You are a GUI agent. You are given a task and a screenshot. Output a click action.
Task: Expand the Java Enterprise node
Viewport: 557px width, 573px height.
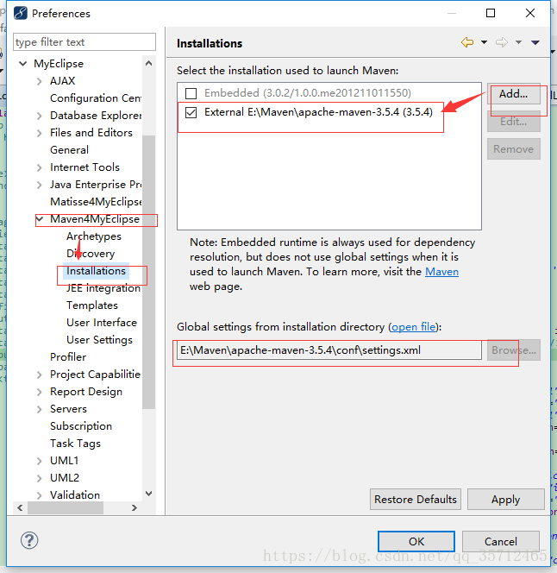(x=40, y=185)
